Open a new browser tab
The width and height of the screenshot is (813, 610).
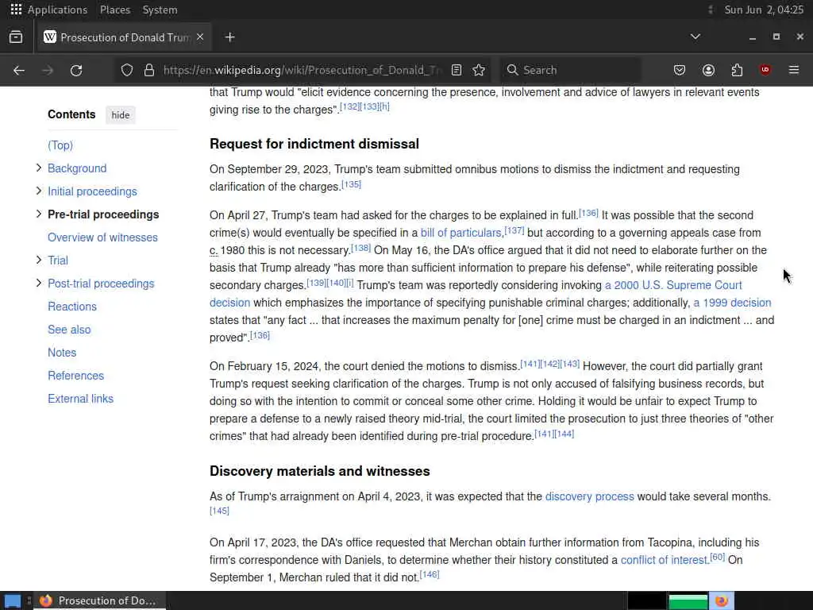coord(230,37)
